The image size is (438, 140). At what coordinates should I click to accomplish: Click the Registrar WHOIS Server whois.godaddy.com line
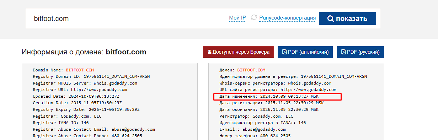point(85,83)
